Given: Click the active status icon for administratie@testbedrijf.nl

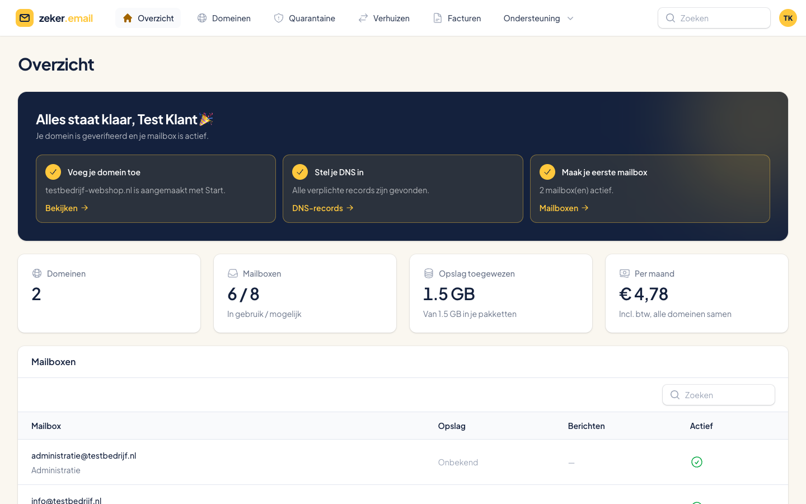Looking at the screenshot, I should (x=697, y=462).
